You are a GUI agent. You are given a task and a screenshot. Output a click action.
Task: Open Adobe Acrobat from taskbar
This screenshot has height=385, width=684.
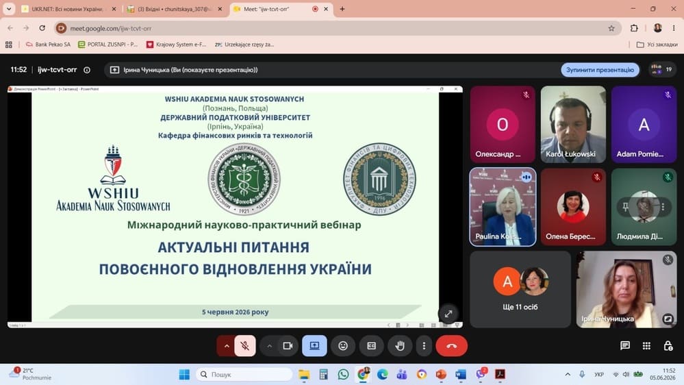tap(500, 374)
